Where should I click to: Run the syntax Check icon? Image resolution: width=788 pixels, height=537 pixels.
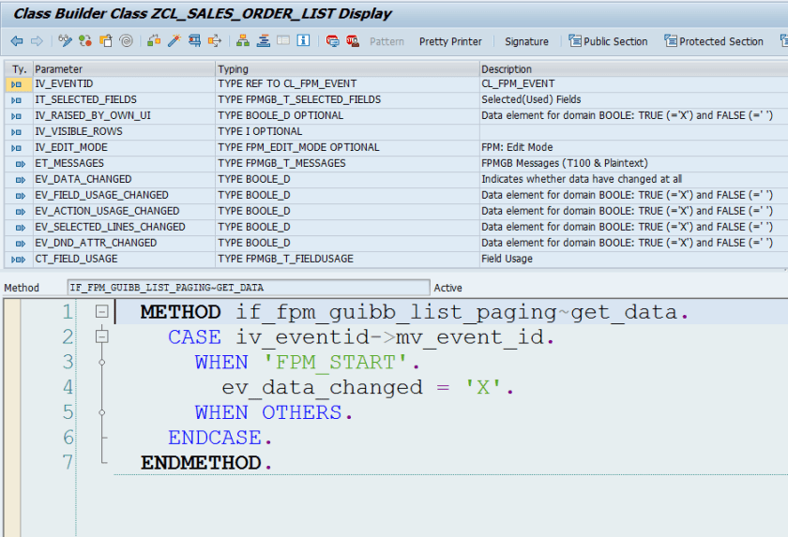(x=154, y=41)
